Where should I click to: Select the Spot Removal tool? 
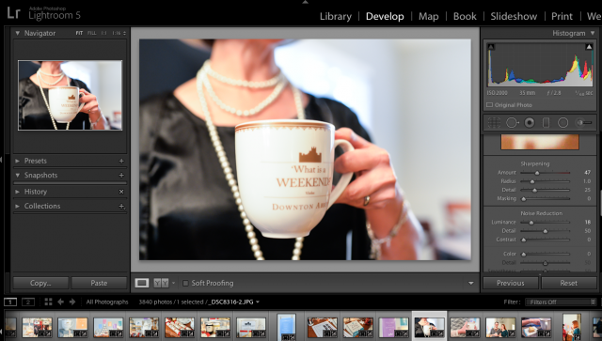[512, 123]
